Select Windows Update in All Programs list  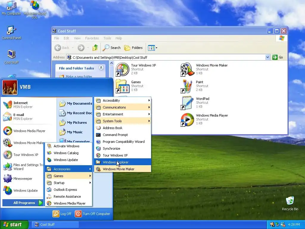(69, 160)
